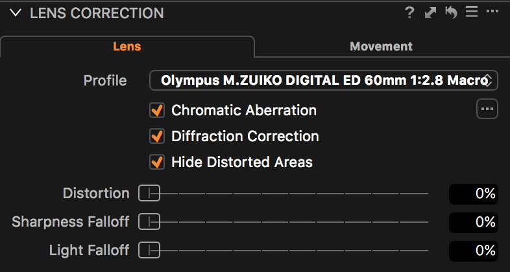Click the Sharpness Falloff slider handle
Image resolution: width=510 pixels, height=272 pixels.
(149, 221)
